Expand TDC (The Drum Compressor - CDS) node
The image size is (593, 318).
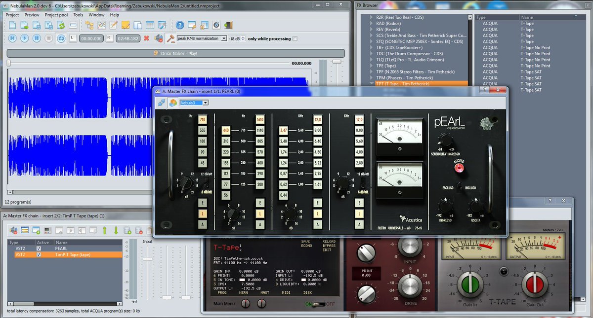tap(371, 53)
